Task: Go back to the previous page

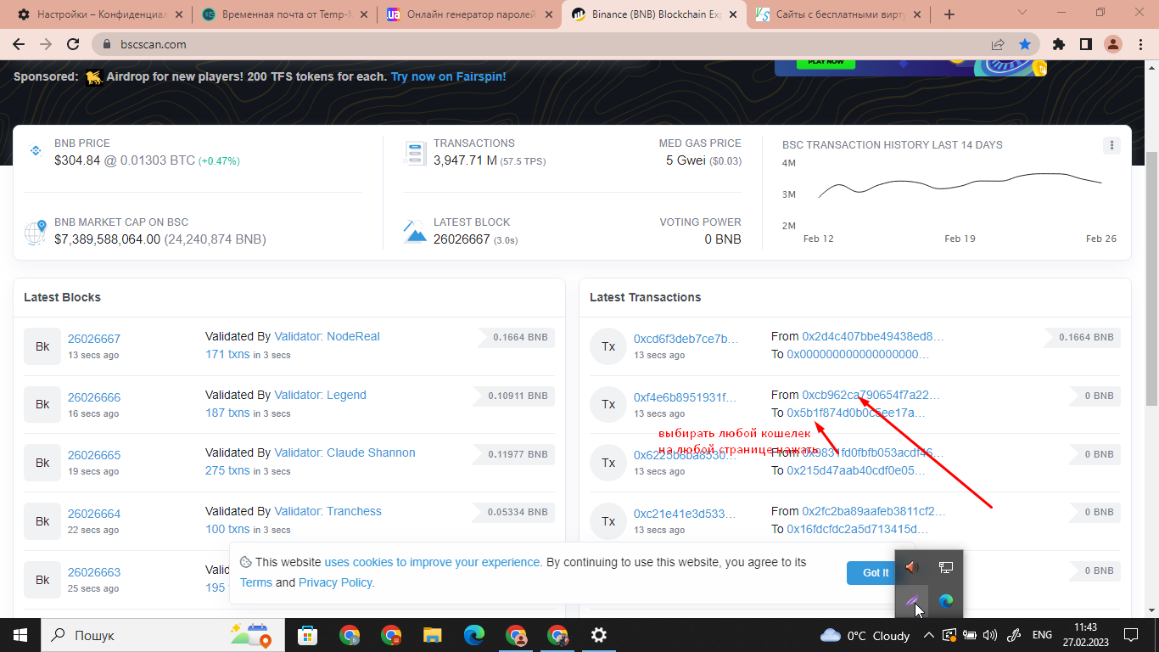Action: tap(19, 44)
